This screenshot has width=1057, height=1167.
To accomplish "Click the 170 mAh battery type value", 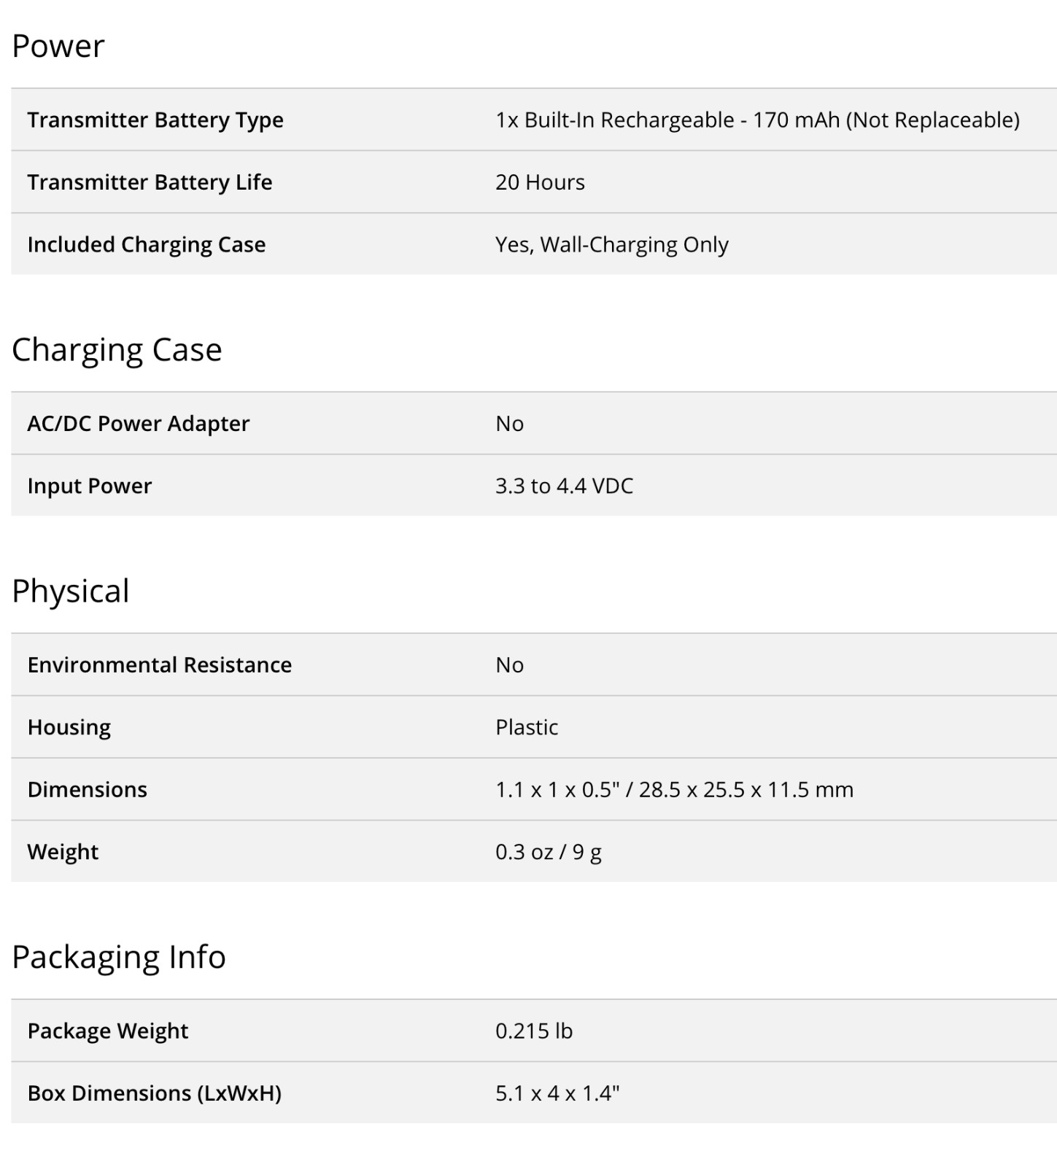I will [x=757, y=120].
